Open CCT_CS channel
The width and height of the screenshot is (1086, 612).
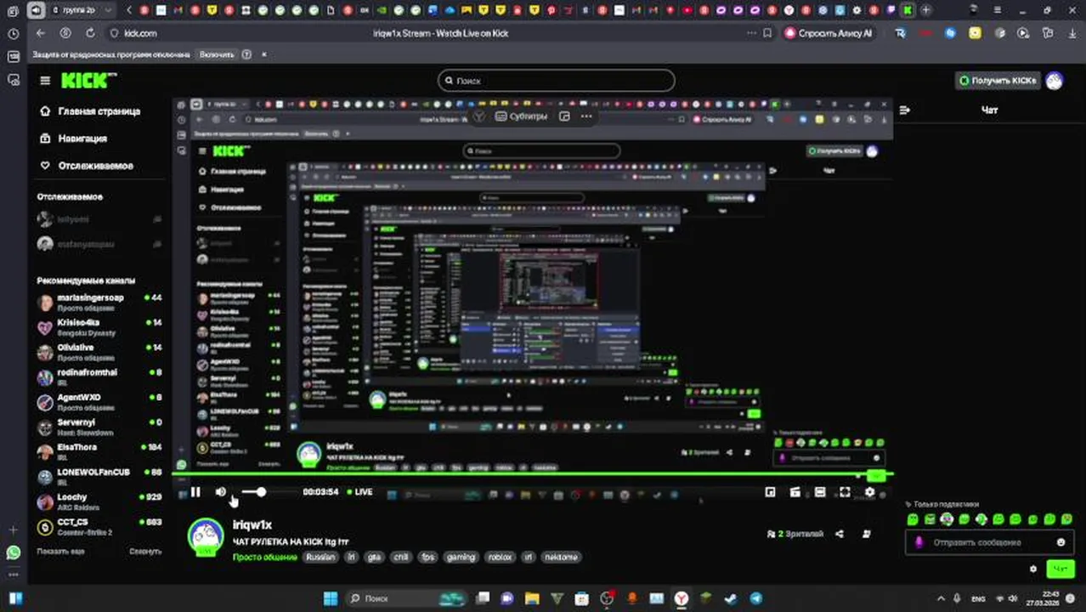tap(99, 526)
